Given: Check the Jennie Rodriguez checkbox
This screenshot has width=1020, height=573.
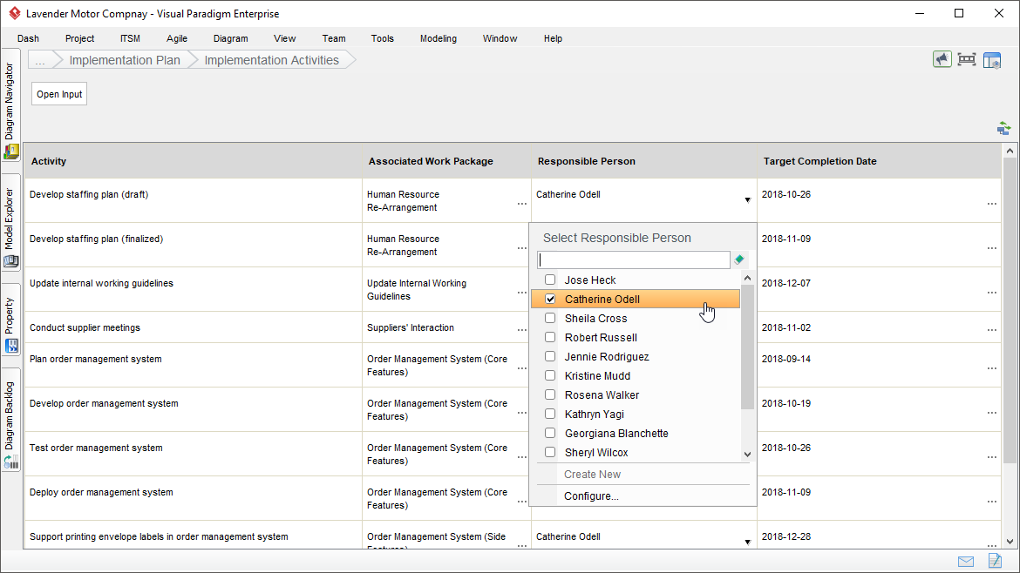Looking at the screenshot, I should point(550,357).
